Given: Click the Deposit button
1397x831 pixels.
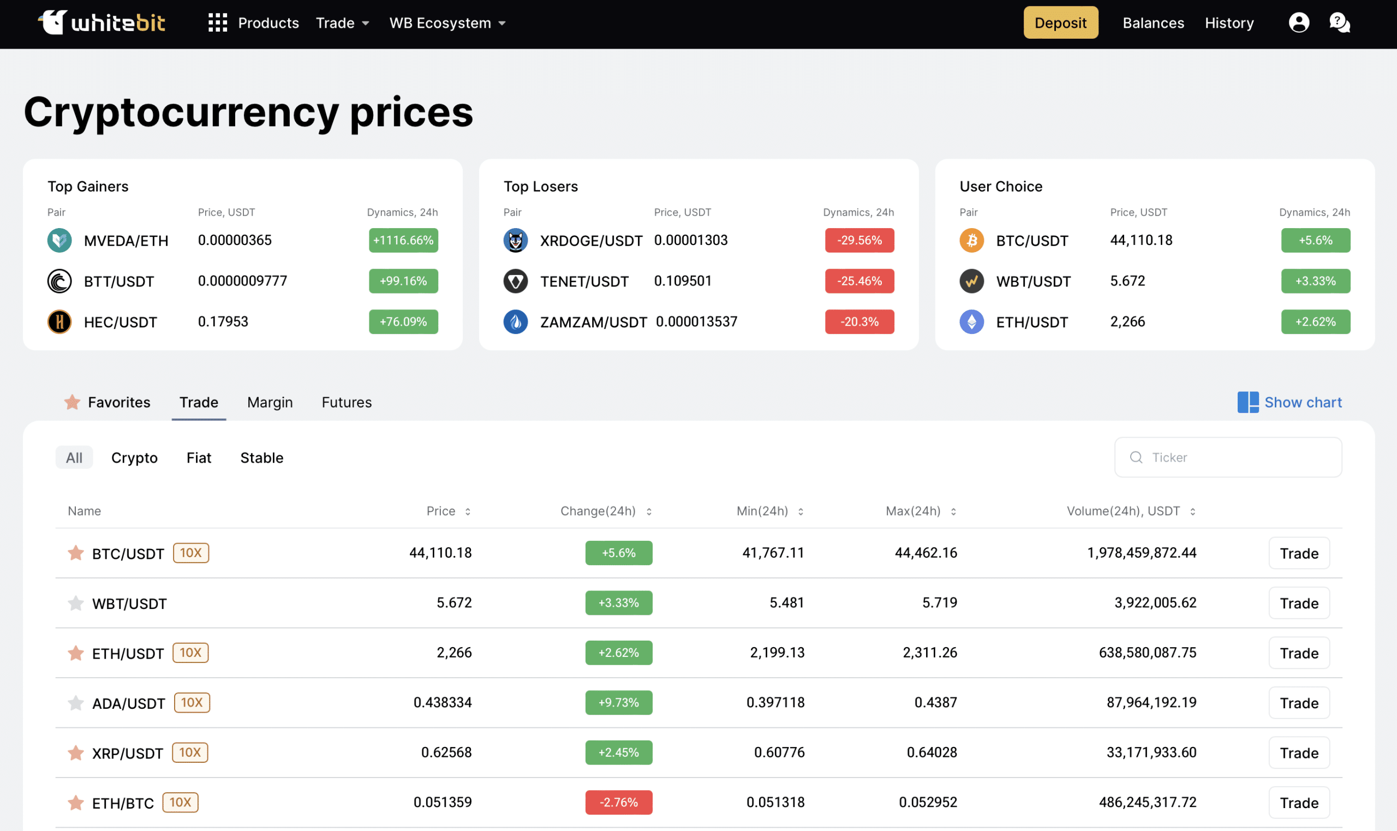Looking at the screenshot, I should [x=1060, y=23].
